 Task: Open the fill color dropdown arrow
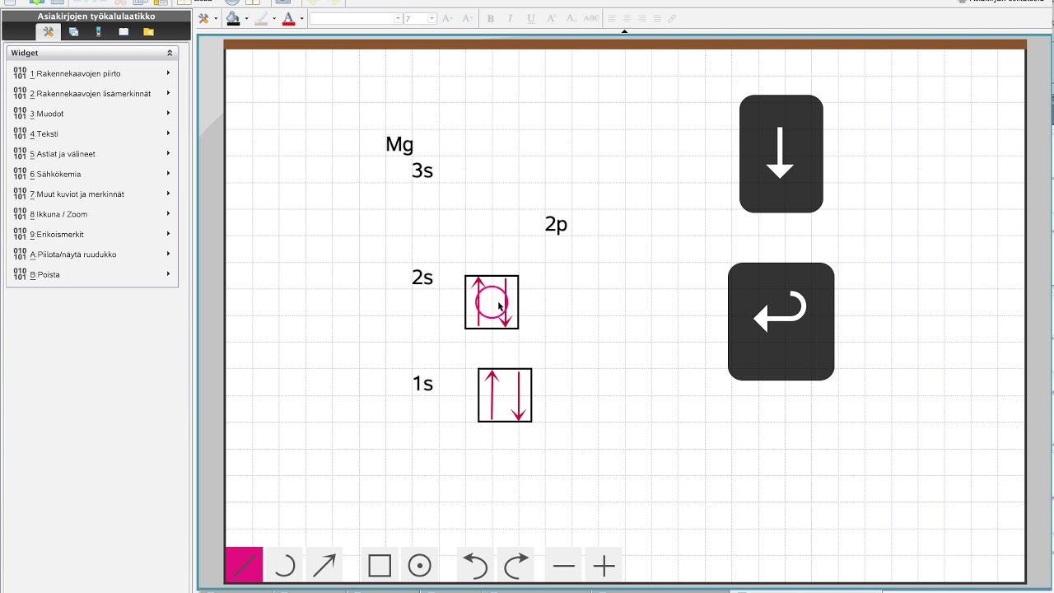246,19
